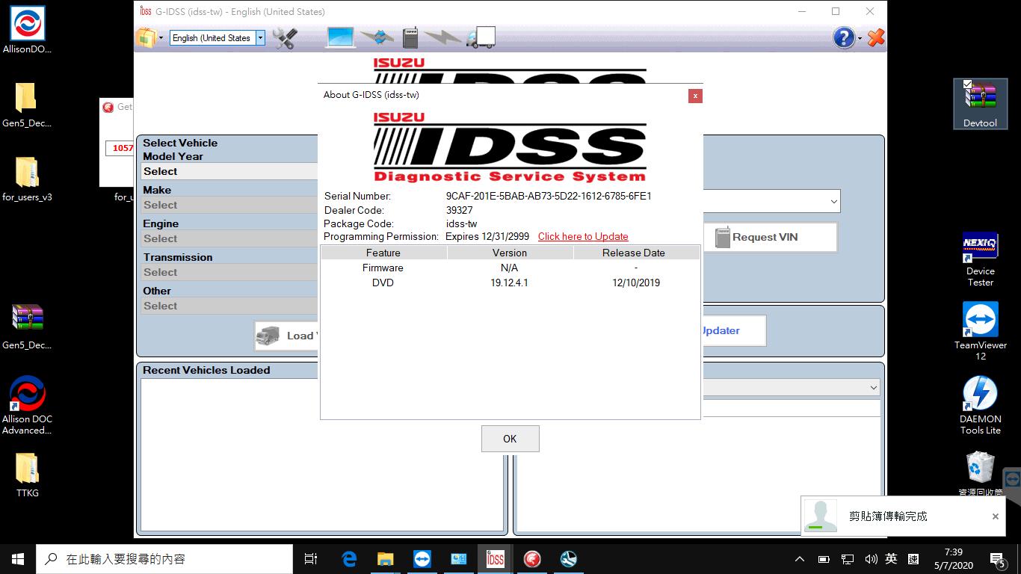Open the IDSS home module icon
Image resolution: width=1021 pixels, height=574 pixels.
click(x=146, y=37)
